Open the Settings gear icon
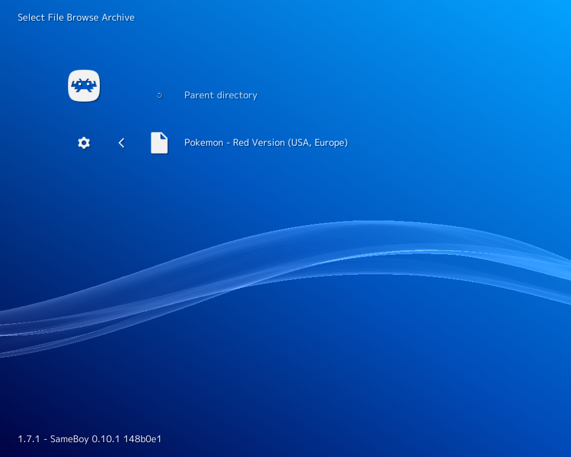The width and height of the screenshot is (571, 457). pyautogui.click(x=84, y=142)
